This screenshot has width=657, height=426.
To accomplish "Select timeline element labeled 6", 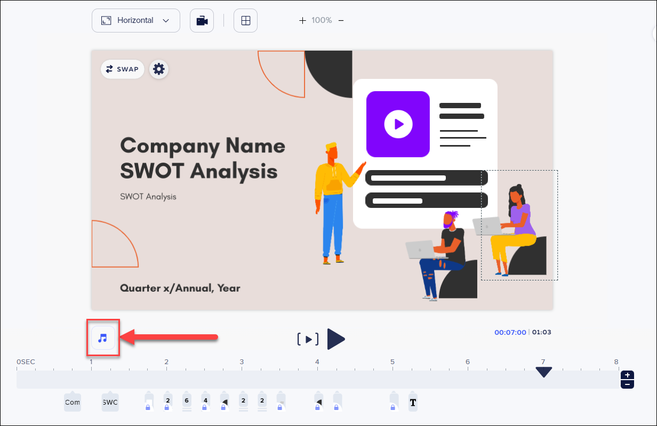I will point(186,401).
